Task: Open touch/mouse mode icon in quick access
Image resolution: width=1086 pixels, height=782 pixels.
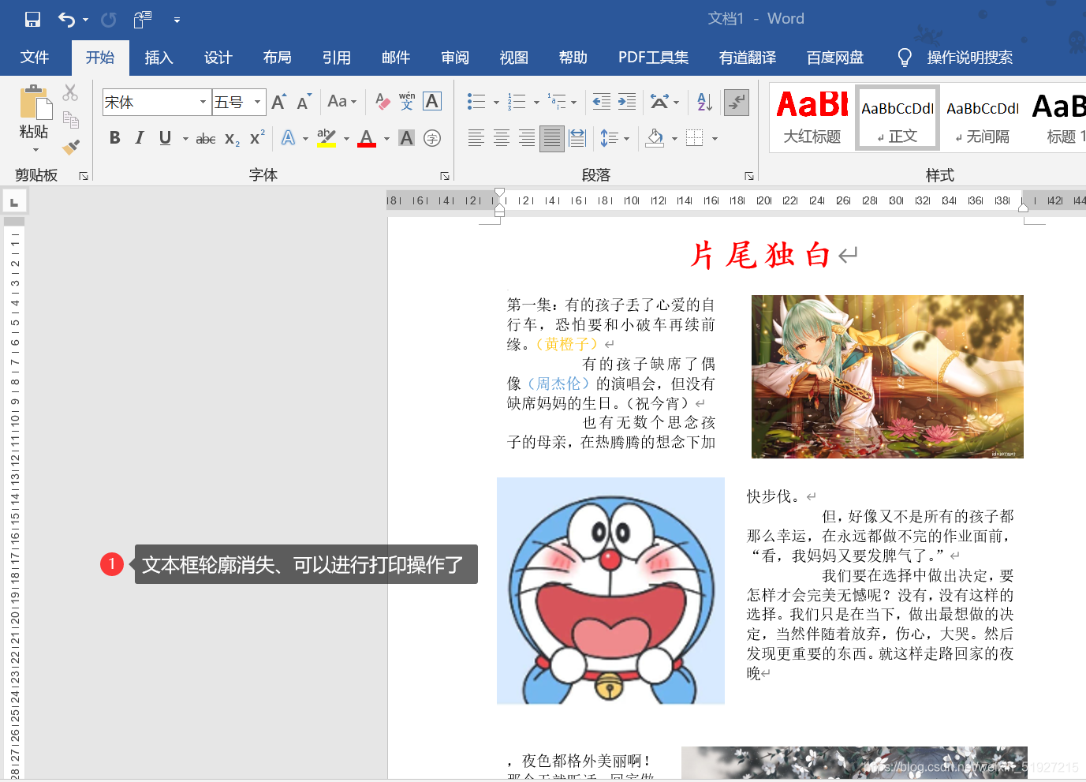Action: point(143,19)
